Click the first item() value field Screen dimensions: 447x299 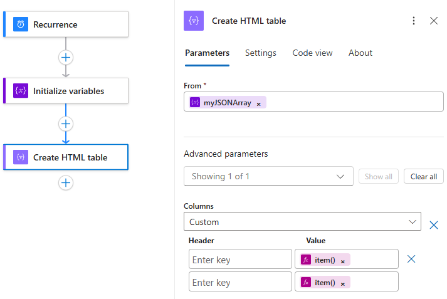[346, 259]
